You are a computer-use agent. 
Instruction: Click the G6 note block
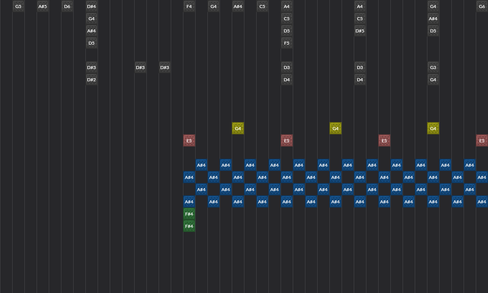482,6
